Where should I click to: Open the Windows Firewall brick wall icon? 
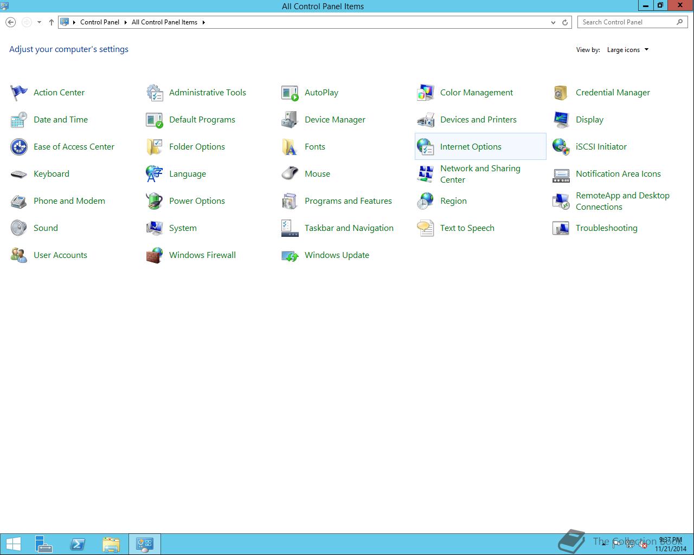155,255
